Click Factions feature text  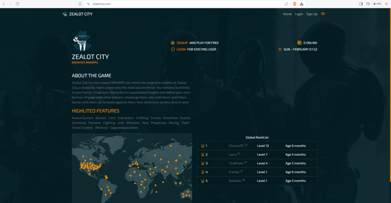tap(95, 123)
